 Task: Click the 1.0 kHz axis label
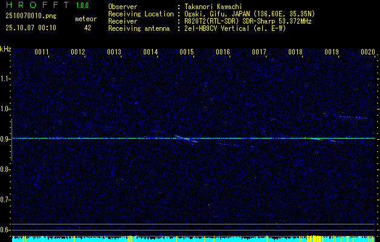[5, 109]
